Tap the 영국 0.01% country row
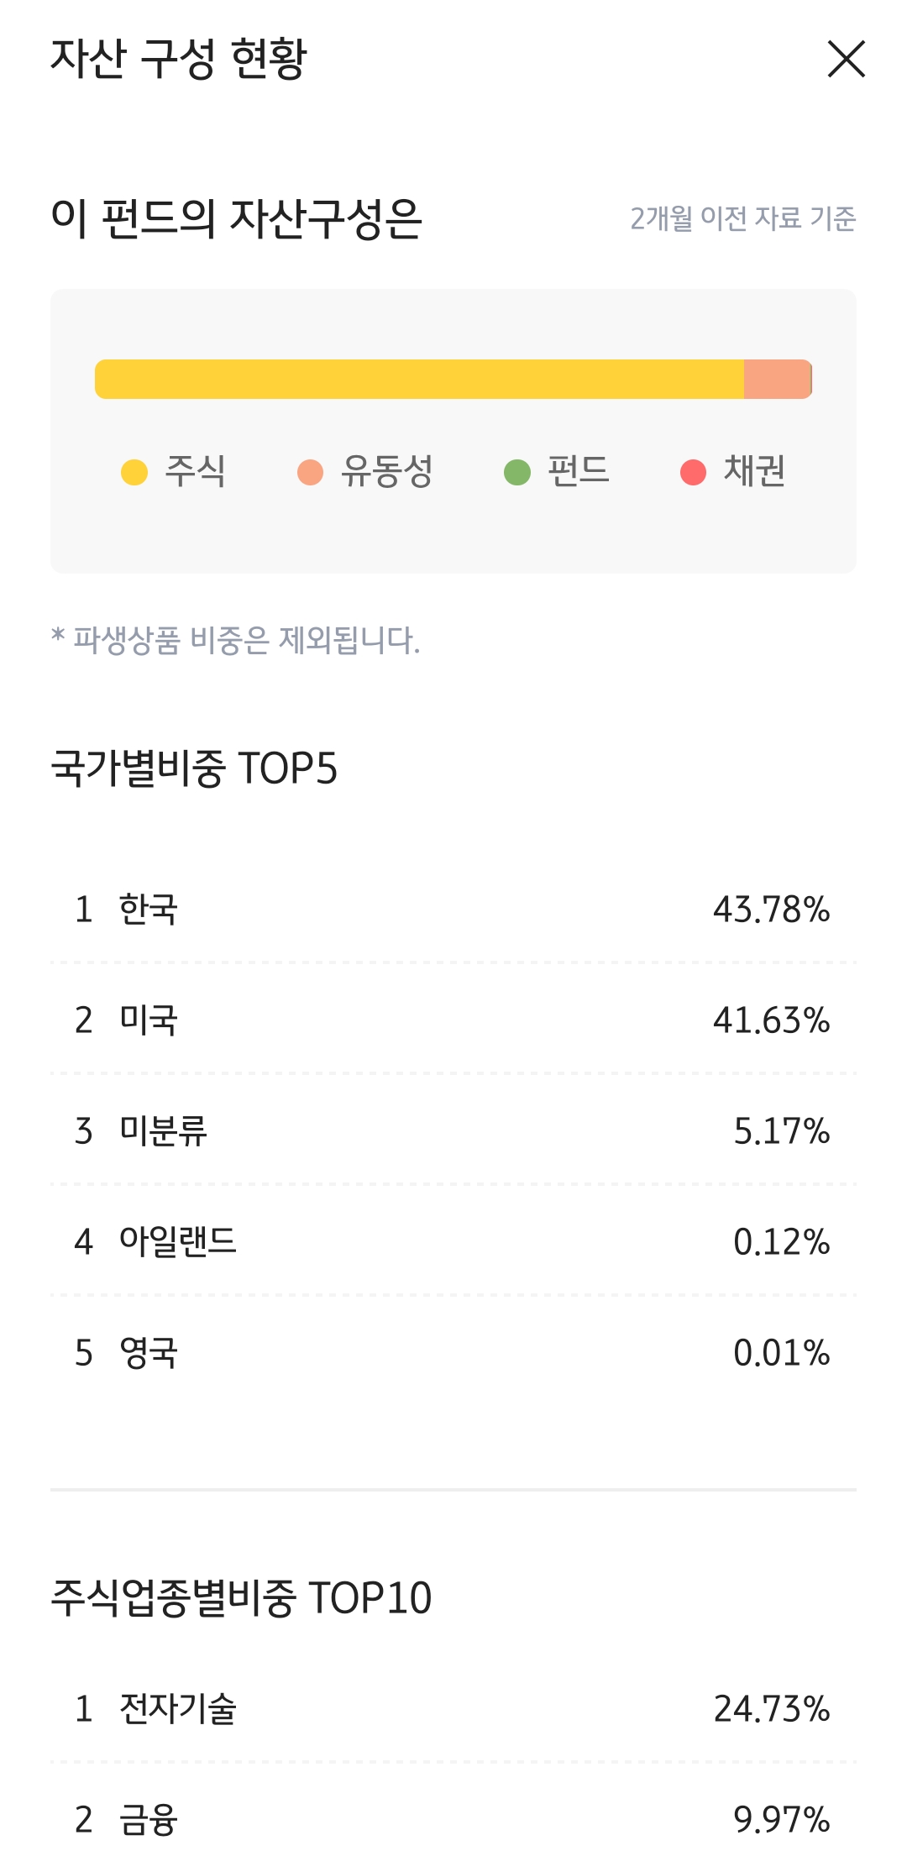 point(453,1353)
